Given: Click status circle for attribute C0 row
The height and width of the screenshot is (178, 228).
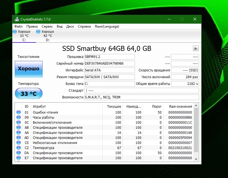Looking at the screenshot, I should (19, 143).
